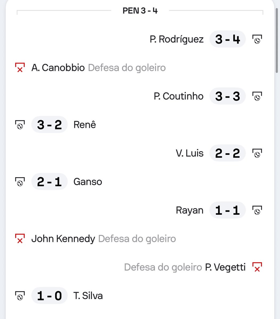Select the 2 - 1 score badge

49,182
